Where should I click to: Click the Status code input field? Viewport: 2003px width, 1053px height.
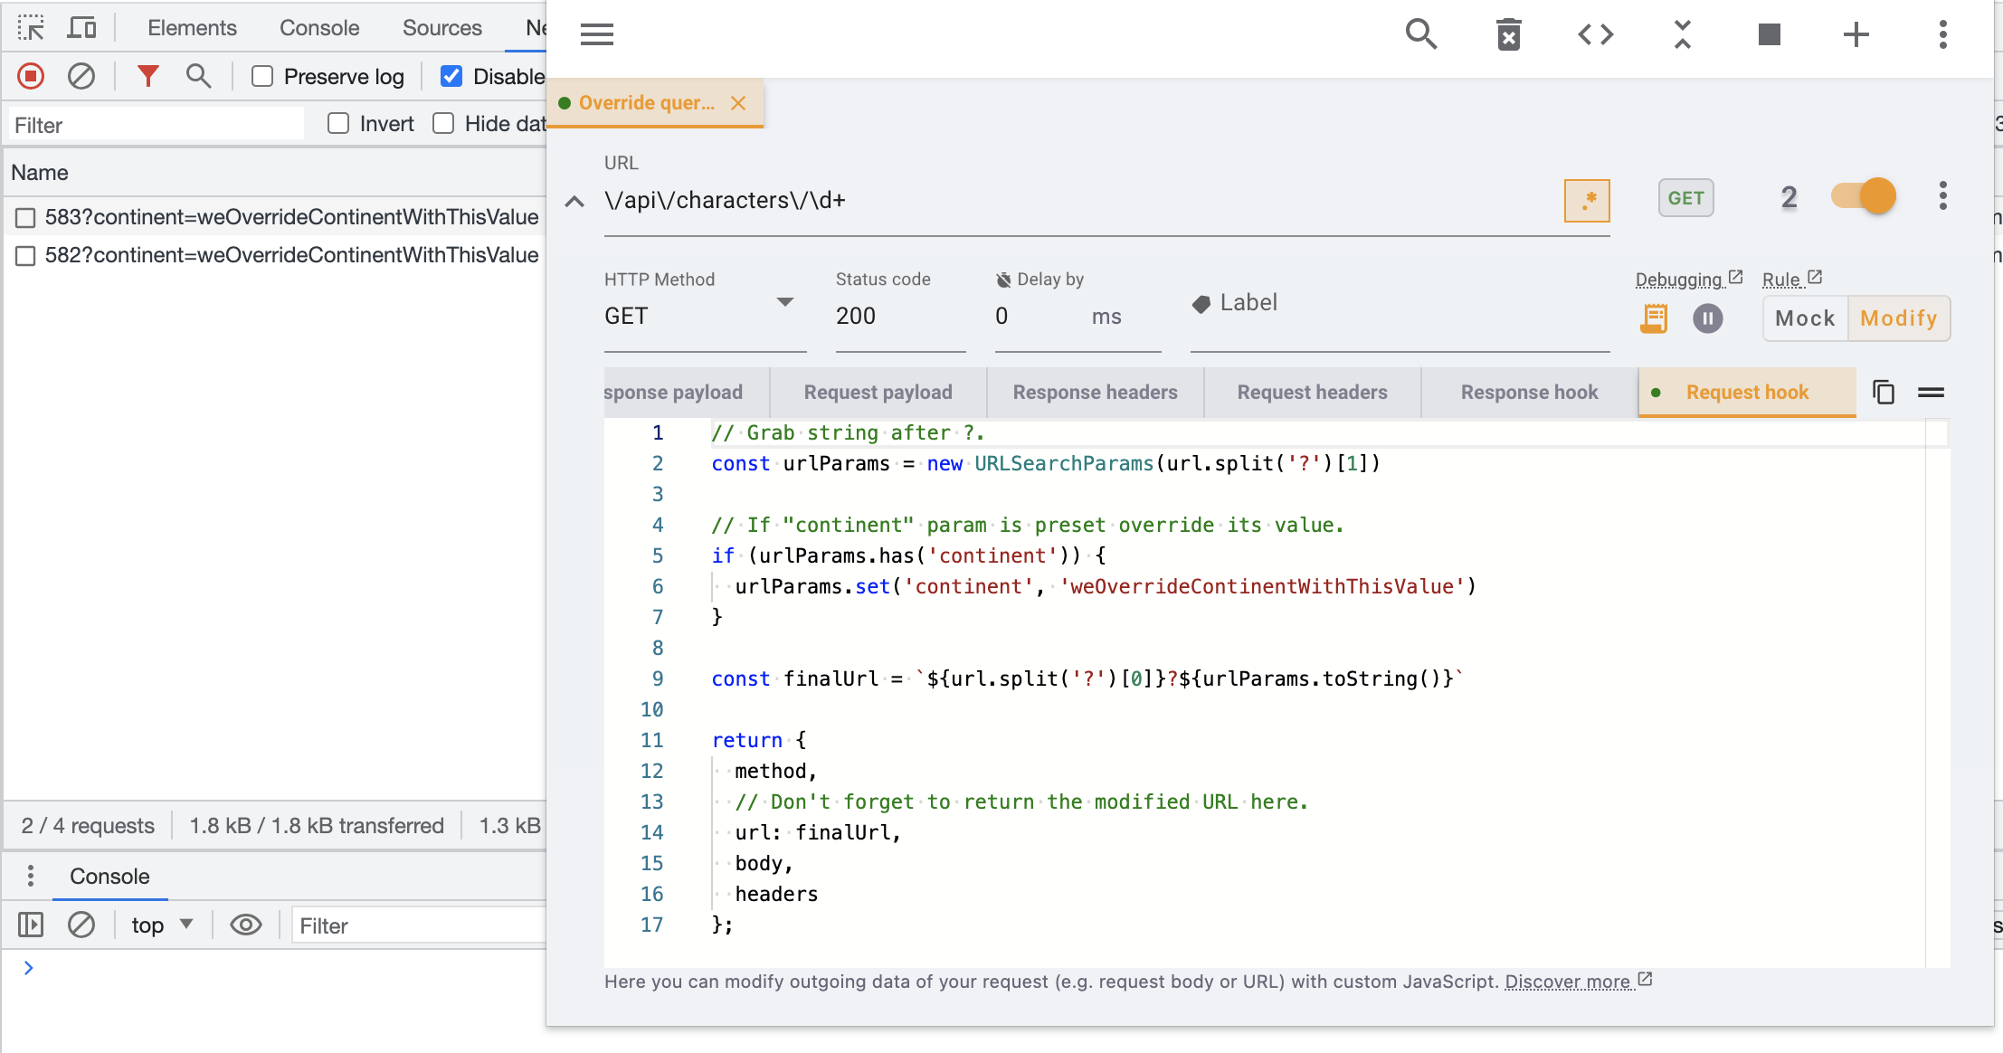899,316
